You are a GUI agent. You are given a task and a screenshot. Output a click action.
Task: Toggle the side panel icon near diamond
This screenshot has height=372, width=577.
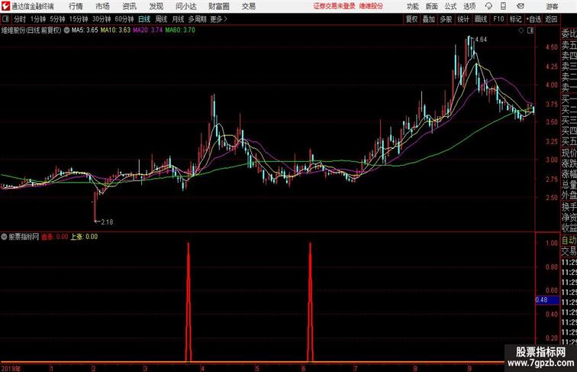tap(530, 31)
